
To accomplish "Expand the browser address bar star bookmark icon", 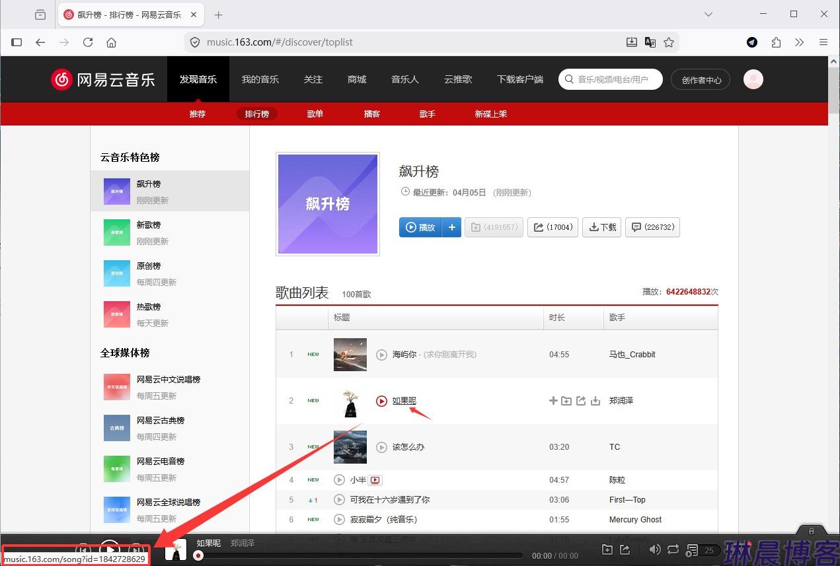I will pyautogui.click(x=669, y=42).
